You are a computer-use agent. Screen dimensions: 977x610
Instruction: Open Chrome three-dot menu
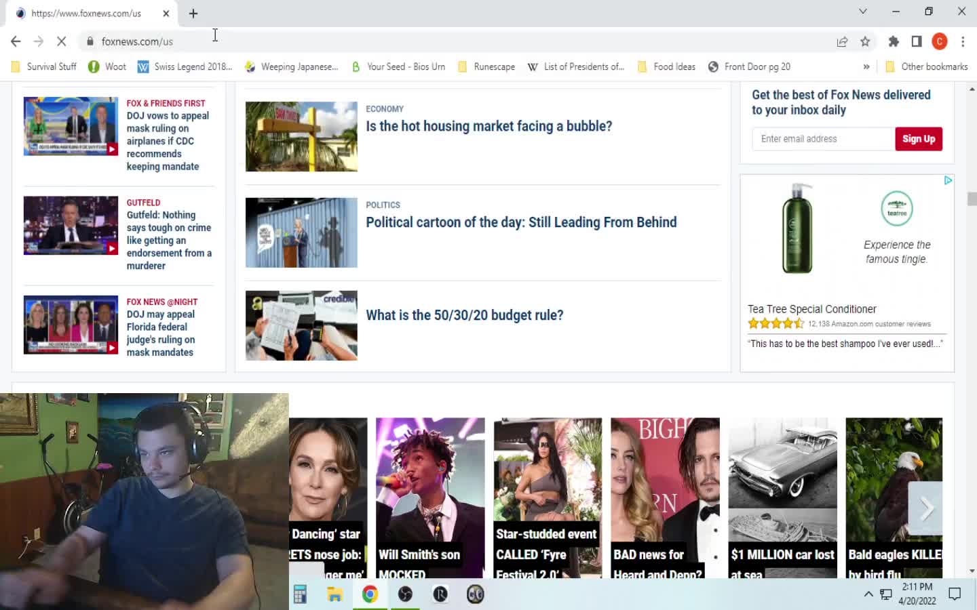coord(963,41)
